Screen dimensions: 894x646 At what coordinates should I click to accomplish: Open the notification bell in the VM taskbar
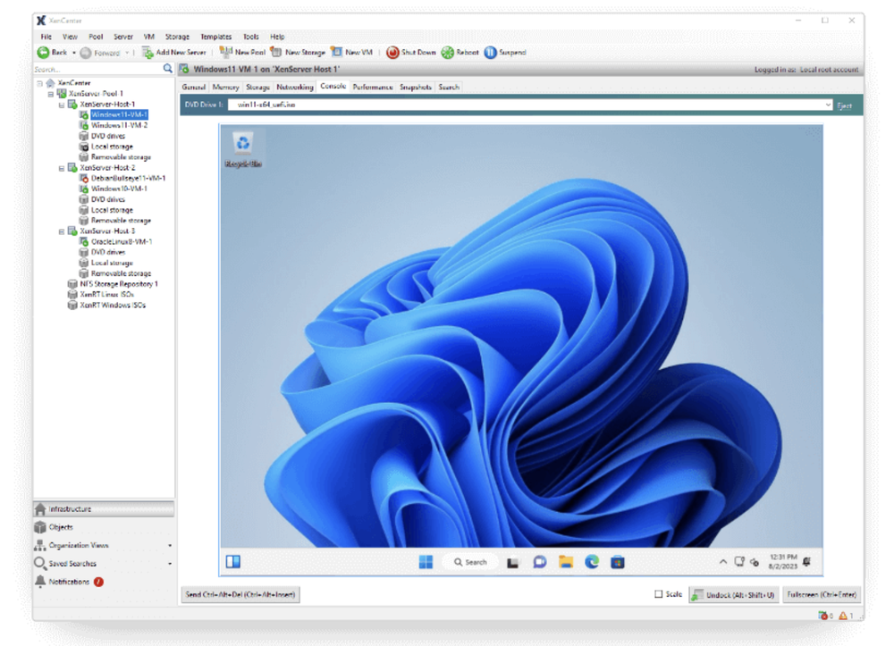coord(806,562)
